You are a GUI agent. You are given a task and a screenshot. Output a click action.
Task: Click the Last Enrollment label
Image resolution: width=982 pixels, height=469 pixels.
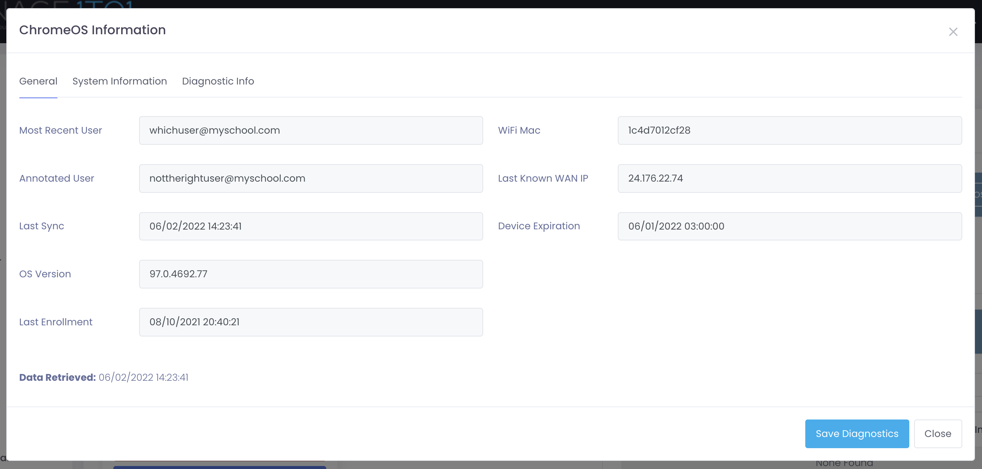tap(56, 322)
